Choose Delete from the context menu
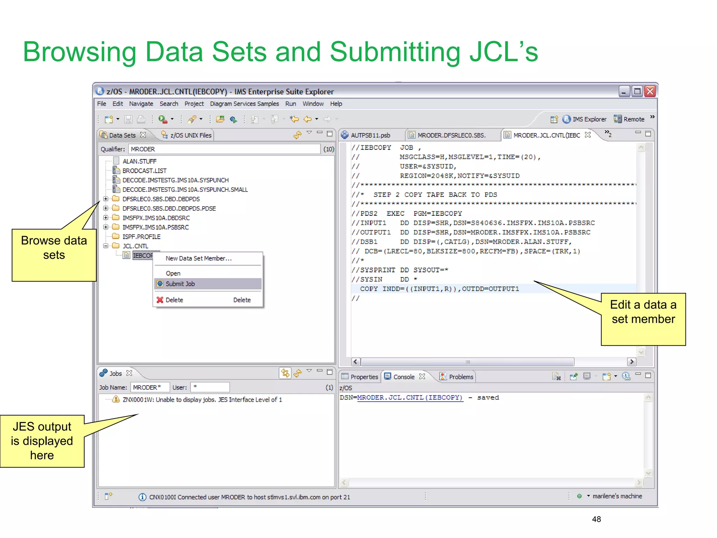The width and height of the screenshot is (717, 538). (x=208, y=300)
